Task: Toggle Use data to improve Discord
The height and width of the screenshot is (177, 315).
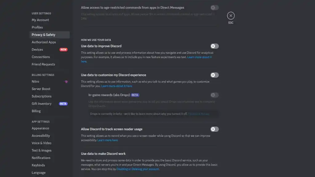Action: point(214,46)
